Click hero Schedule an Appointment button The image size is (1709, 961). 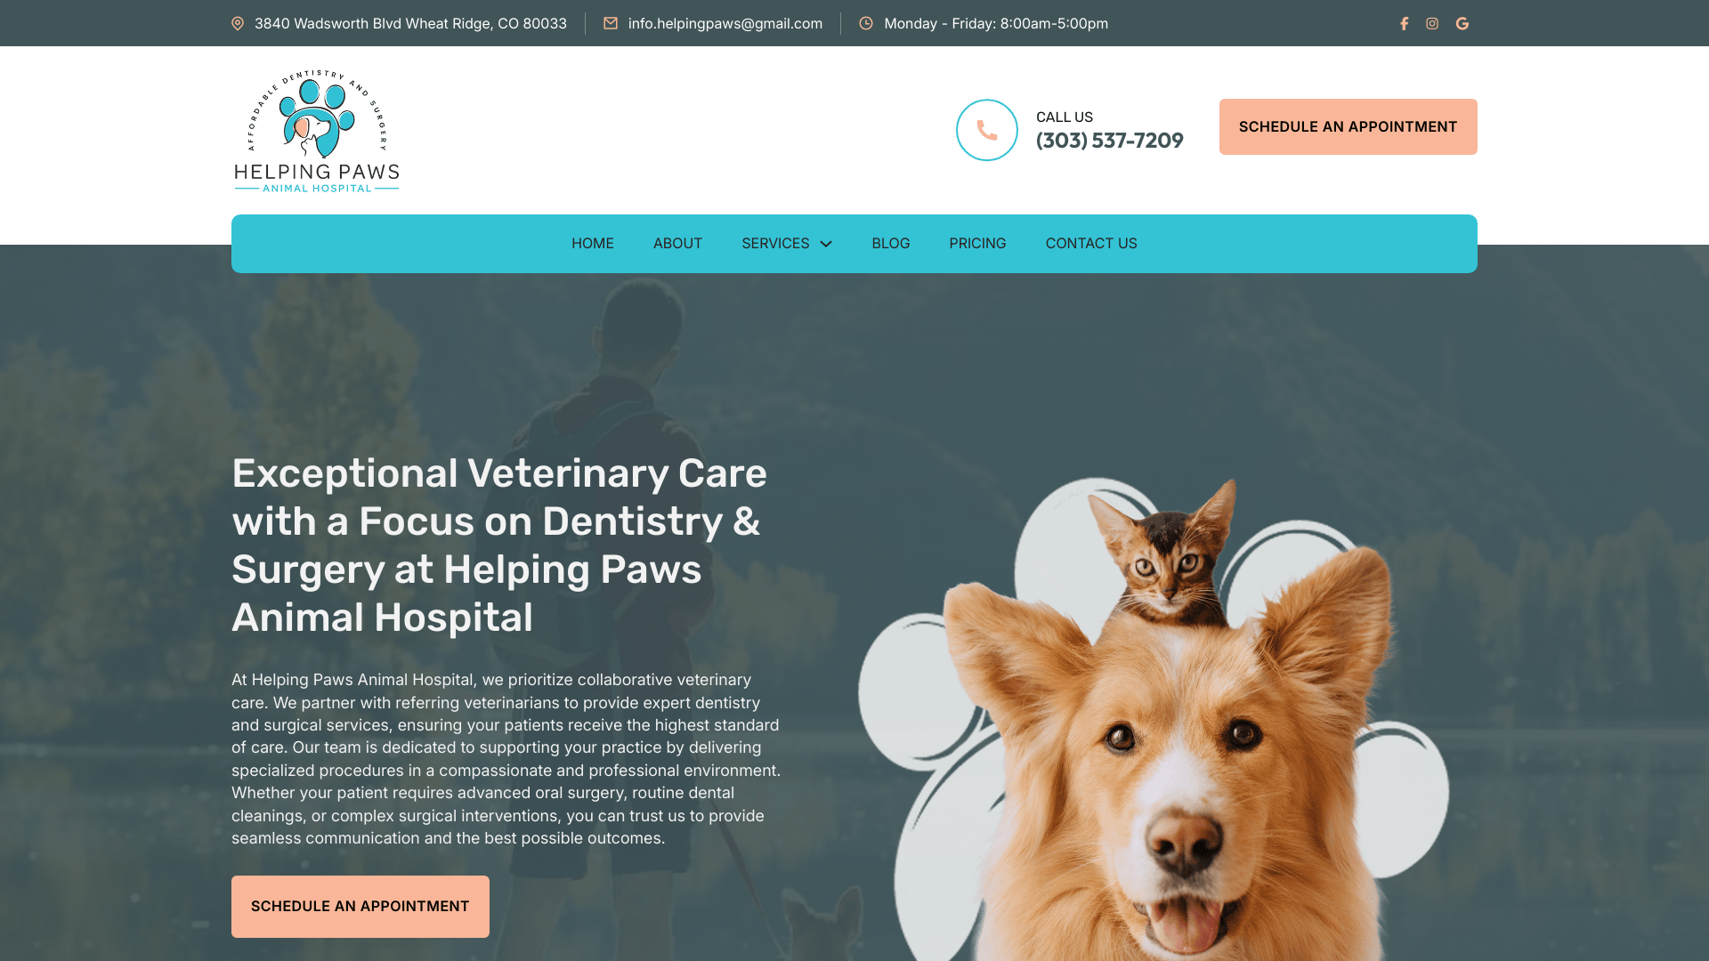[360, 907]
